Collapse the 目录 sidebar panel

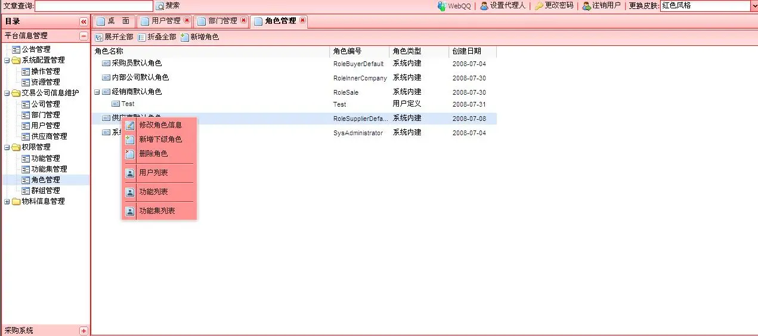(83, 21)
